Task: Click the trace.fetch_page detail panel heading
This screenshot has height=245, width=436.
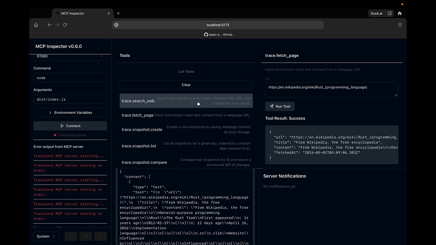Action: point(282,55)
